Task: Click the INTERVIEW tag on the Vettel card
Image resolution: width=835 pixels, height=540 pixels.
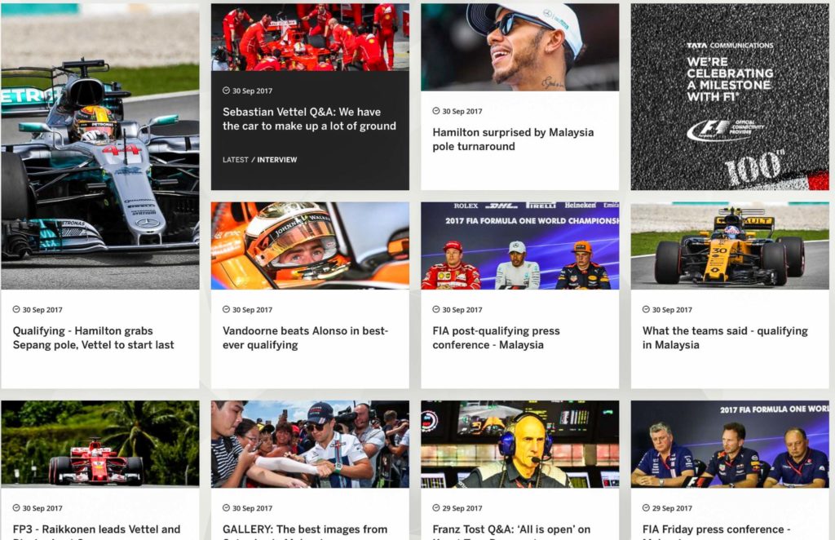Action: coord(277,160)
